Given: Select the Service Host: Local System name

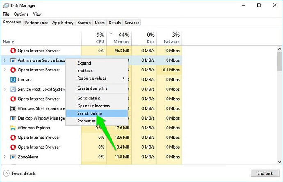Looking at the screenshot, I should (x=41, y=89).
